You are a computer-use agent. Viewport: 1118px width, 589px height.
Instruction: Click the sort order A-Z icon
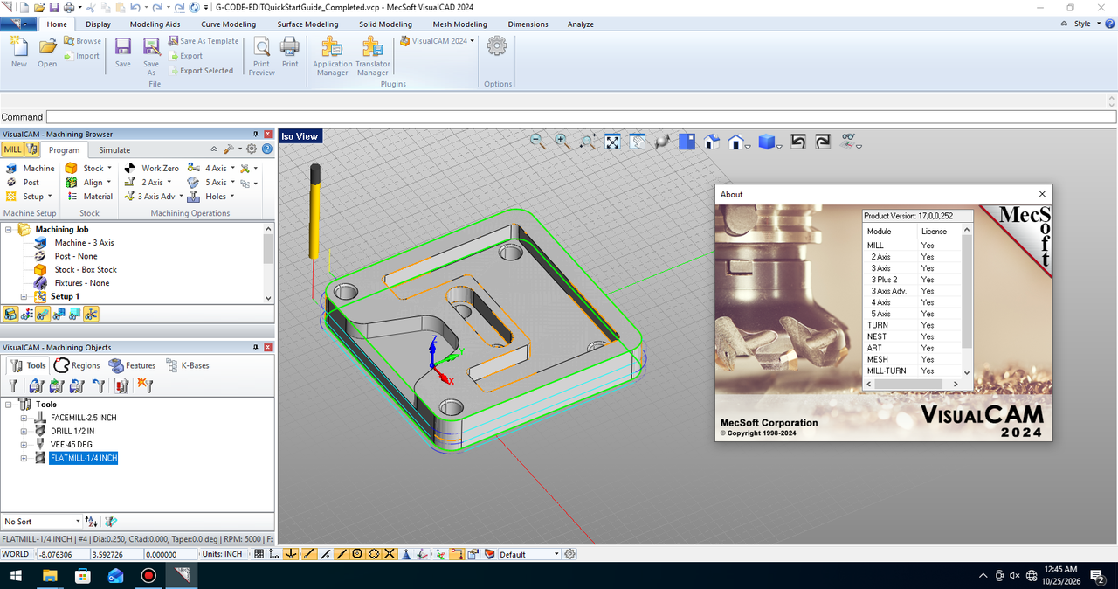91,522
